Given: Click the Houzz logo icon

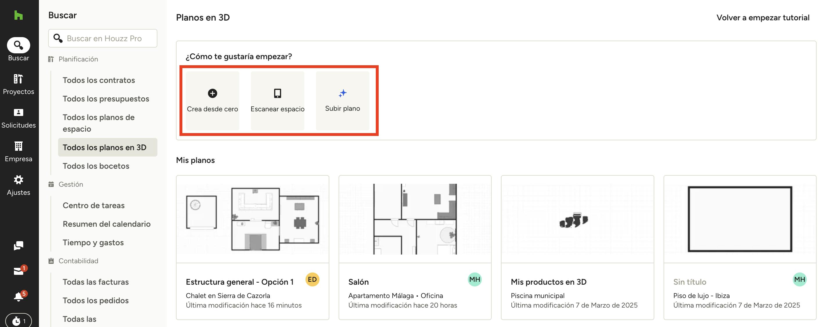Looking at the screenshot, I should pyautogui.click(x=18, y=15).
